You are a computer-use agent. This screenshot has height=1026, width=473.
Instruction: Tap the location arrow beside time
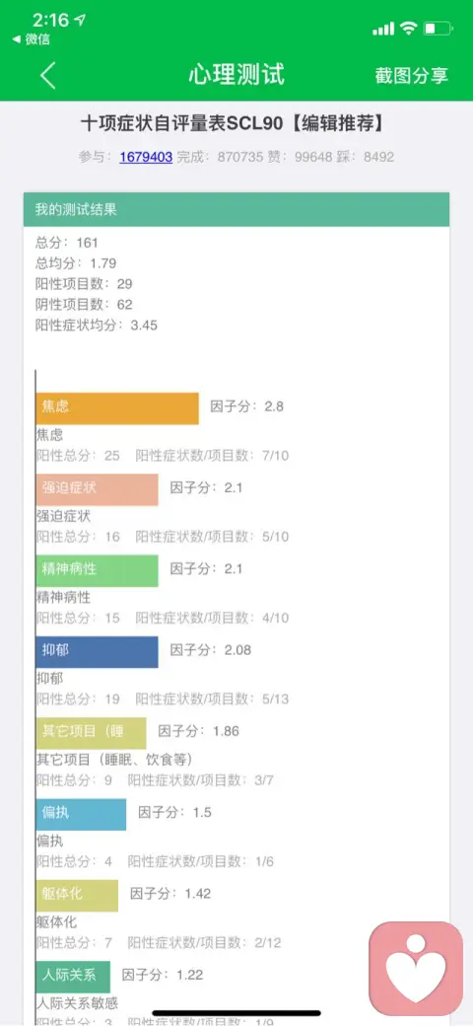click(x=81, y=21)
